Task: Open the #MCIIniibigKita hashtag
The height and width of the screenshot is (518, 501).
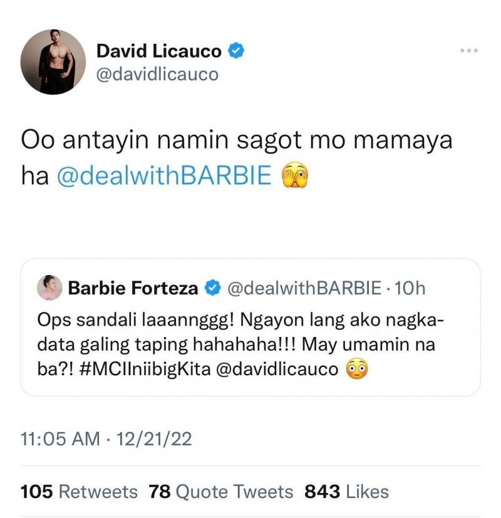Action: pos(145,369)
